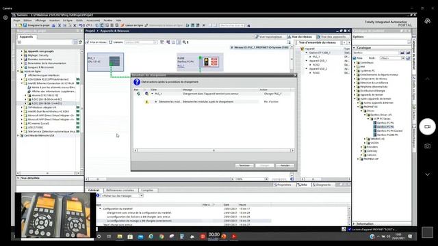Screen dimensions: 438x246
Task: Open Camera app settings gear
Action: tap(5, 18)
